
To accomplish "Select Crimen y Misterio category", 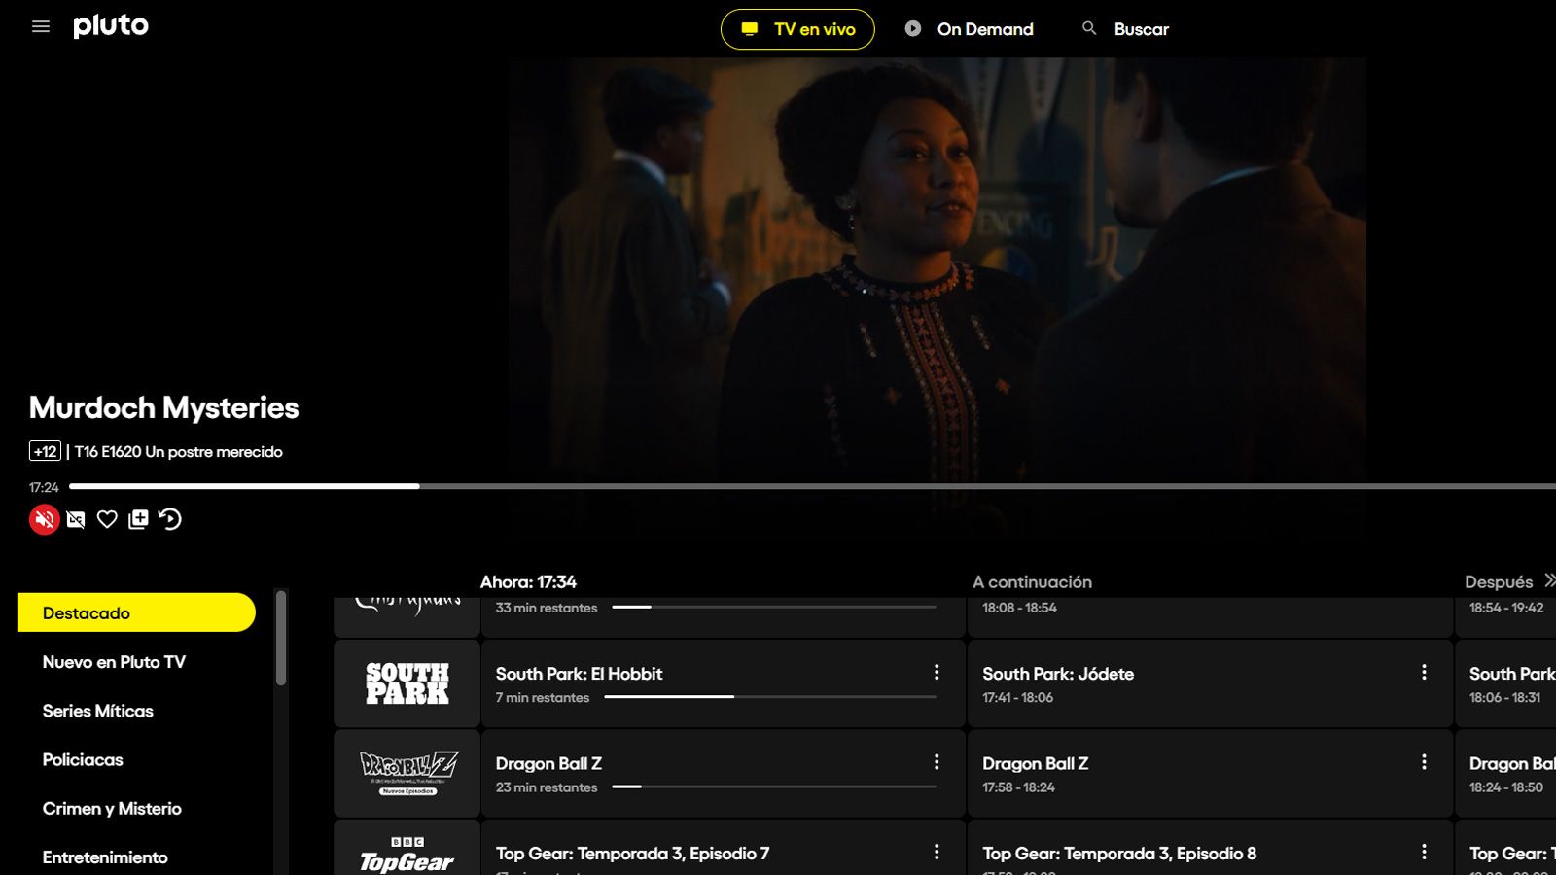I will pos(112,809).
